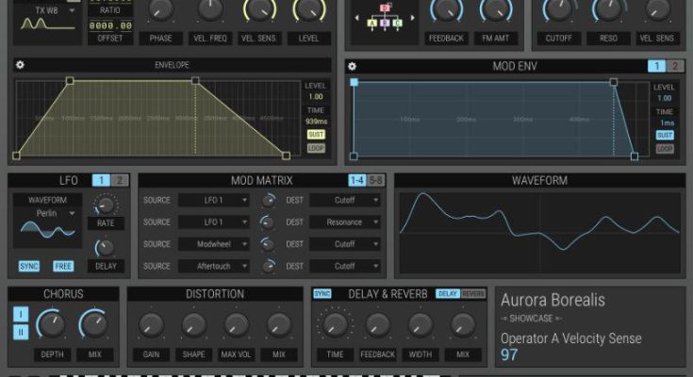Click the FM algorithm routing diagram
The height and width of the screenshot is (377, 693).
point(385,18)
